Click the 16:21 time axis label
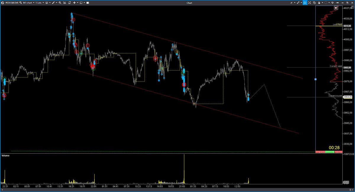 click(x=72, y=186)
